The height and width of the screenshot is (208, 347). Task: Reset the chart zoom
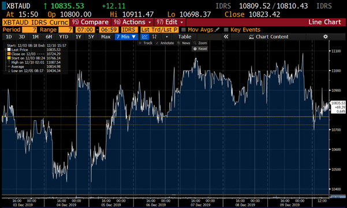pyautogui.click(x=200, y=49)
